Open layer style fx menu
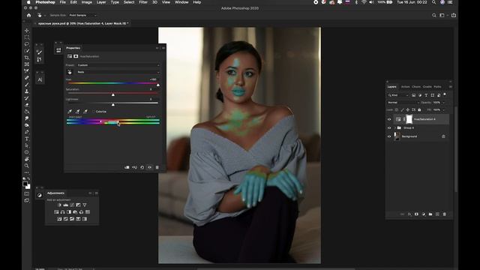The width and height of the screenshot is (480, 270). pyautogui.click(x=409, y=214)
